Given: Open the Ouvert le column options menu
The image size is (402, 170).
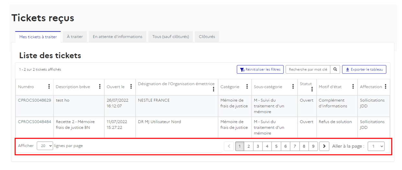Looking at the screenshot, I should [x=131, y=87].
